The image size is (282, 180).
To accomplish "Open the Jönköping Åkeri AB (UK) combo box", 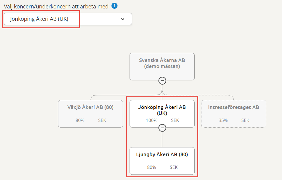I will pos(68,19).
